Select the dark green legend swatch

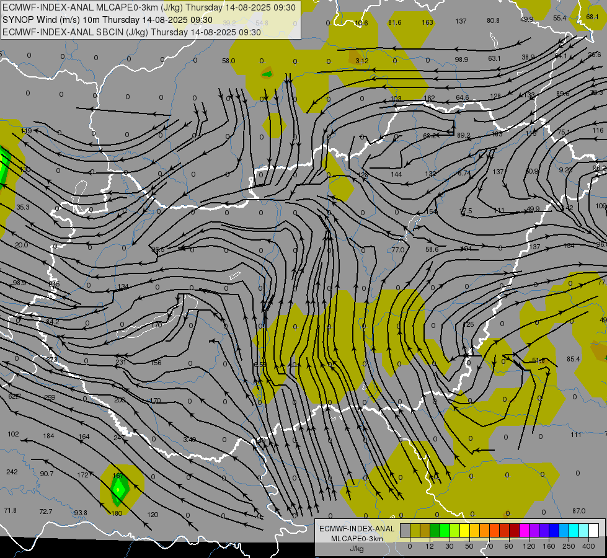pyautogui.click(x=435, y=530)
